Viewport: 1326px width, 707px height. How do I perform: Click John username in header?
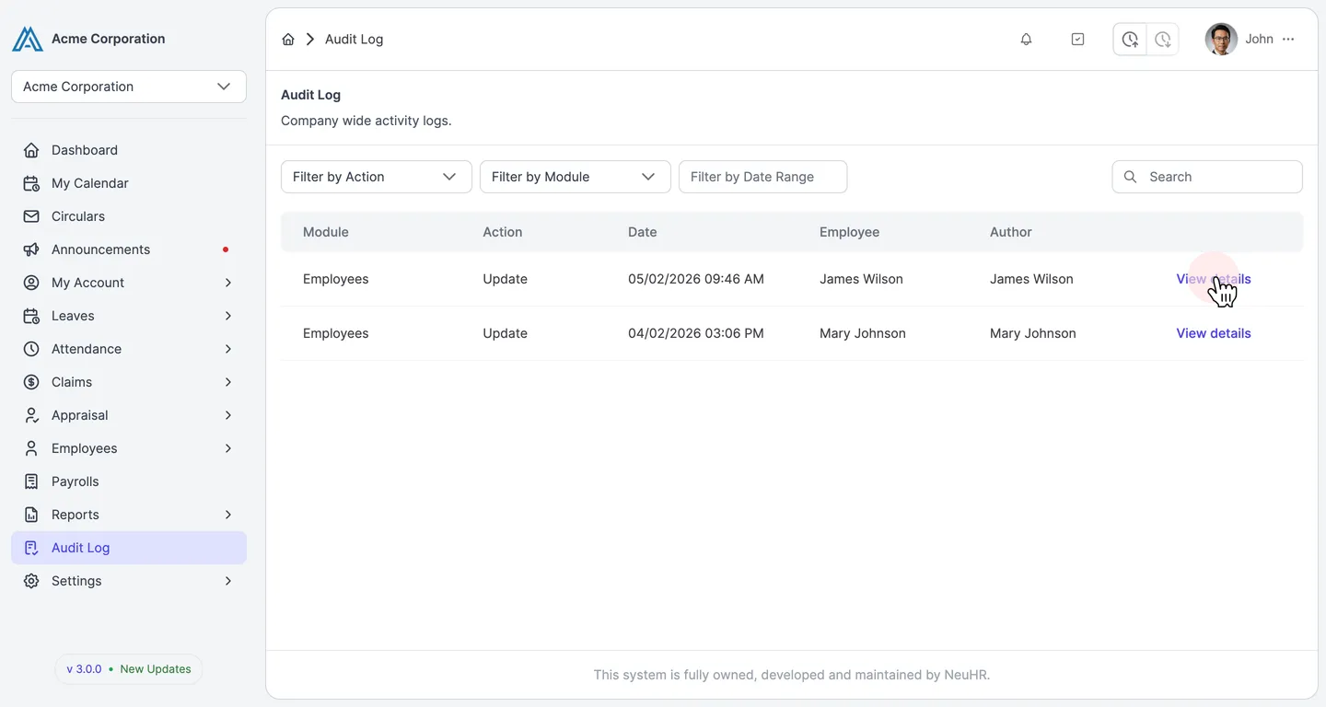click(1259, 40)
